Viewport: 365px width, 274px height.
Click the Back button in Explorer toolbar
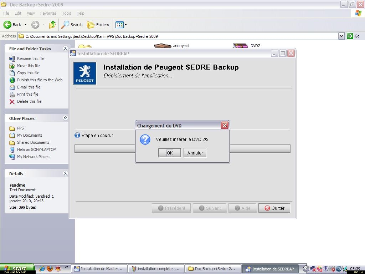tap(12, 25)
